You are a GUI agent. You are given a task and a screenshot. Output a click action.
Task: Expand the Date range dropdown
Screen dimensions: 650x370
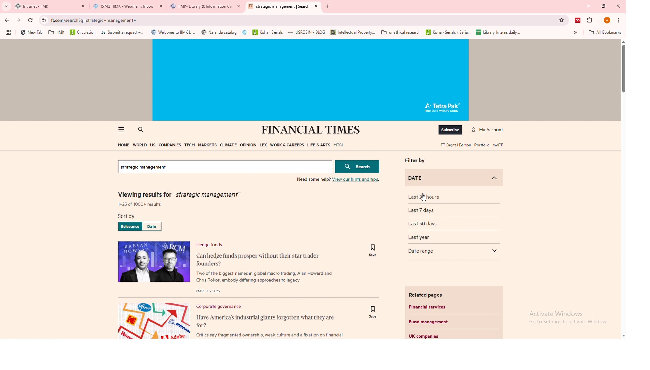pyautogui.click(x=495, y=251)
